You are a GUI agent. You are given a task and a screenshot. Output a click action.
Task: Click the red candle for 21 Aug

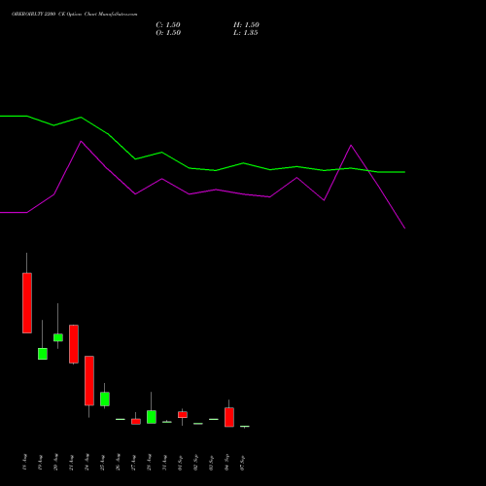coord(74,344)
